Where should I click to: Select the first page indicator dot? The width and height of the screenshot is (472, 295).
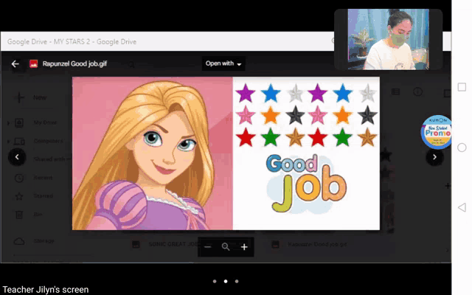coord(215,282)
